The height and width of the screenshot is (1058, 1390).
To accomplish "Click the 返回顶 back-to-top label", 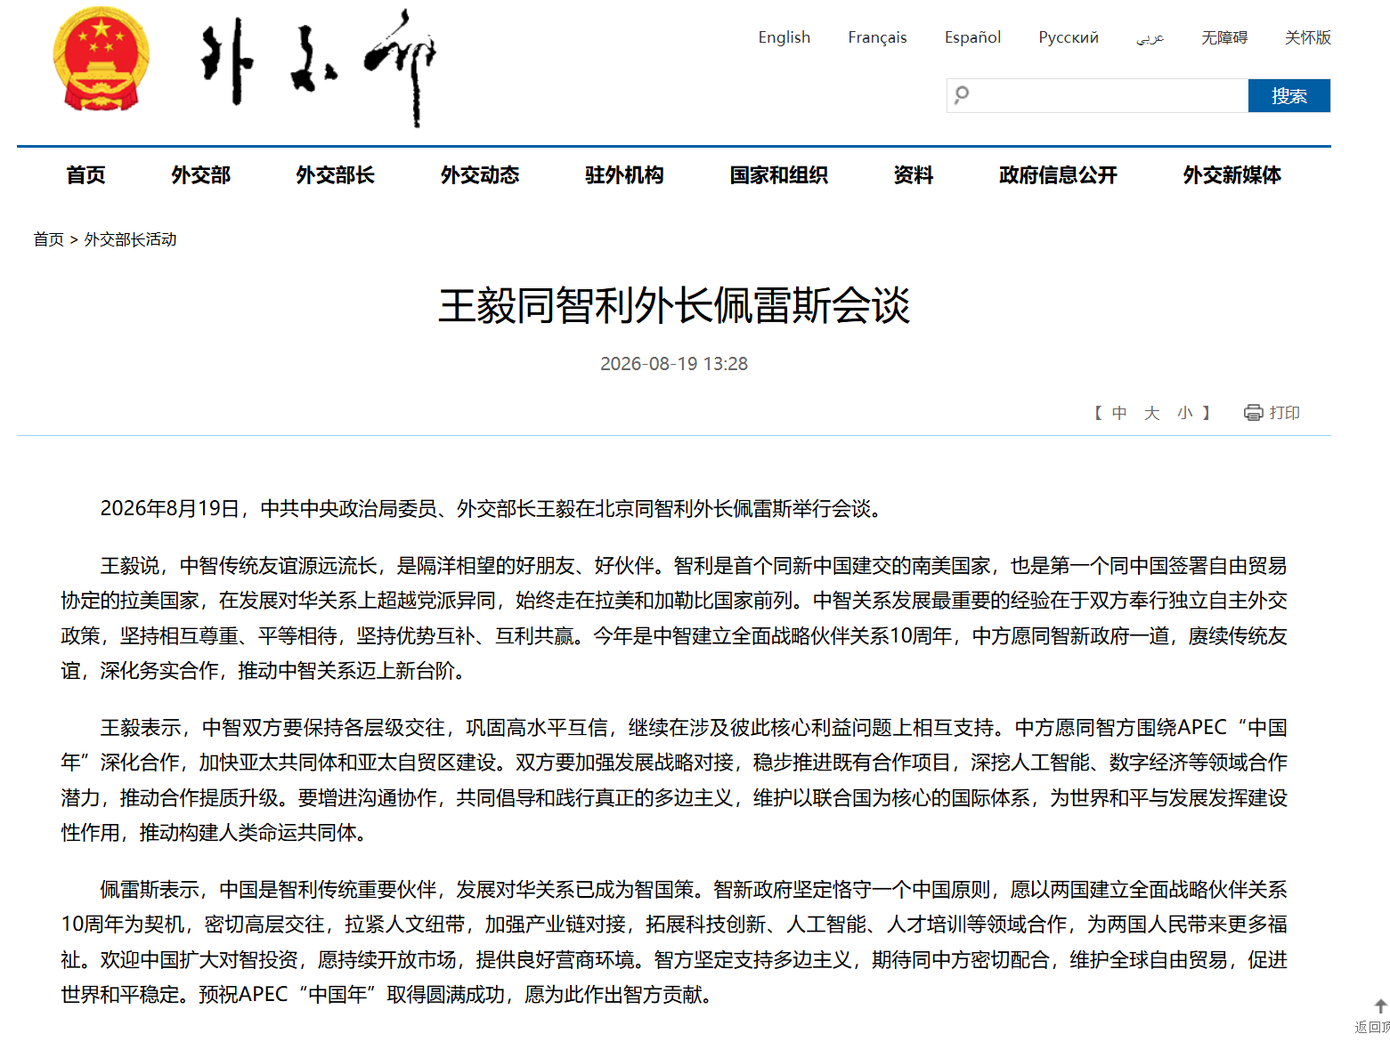I will (x=1372, y=1028).
